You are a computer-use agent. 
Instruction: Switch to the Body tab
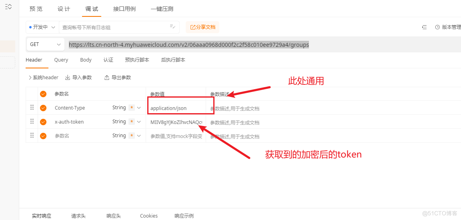(x=86, y=60)
